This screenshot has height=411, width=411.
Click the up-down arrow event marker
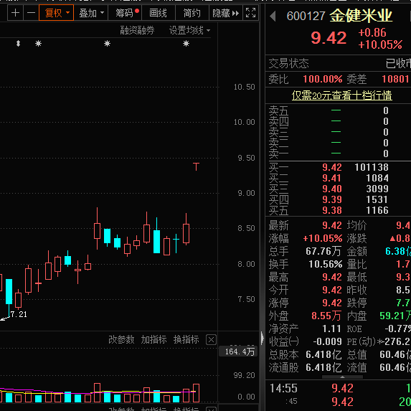tap(18, 44)
